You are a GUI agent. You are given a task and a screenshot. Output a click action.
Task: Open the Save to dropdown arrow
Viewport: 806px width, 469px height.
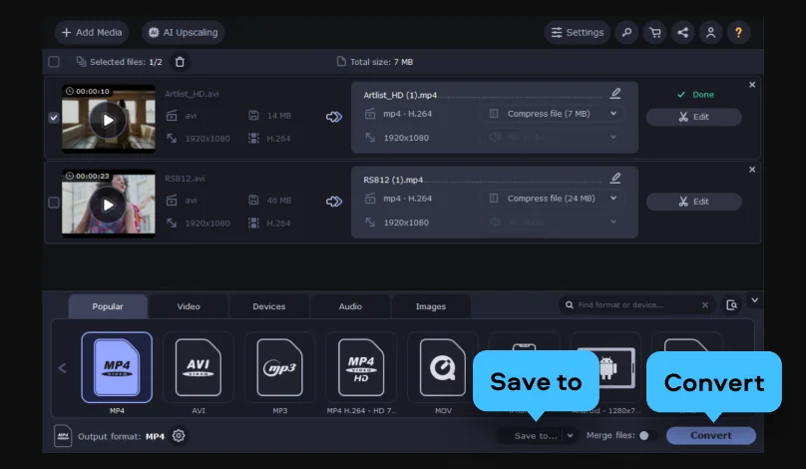click(x=570, y=436)
